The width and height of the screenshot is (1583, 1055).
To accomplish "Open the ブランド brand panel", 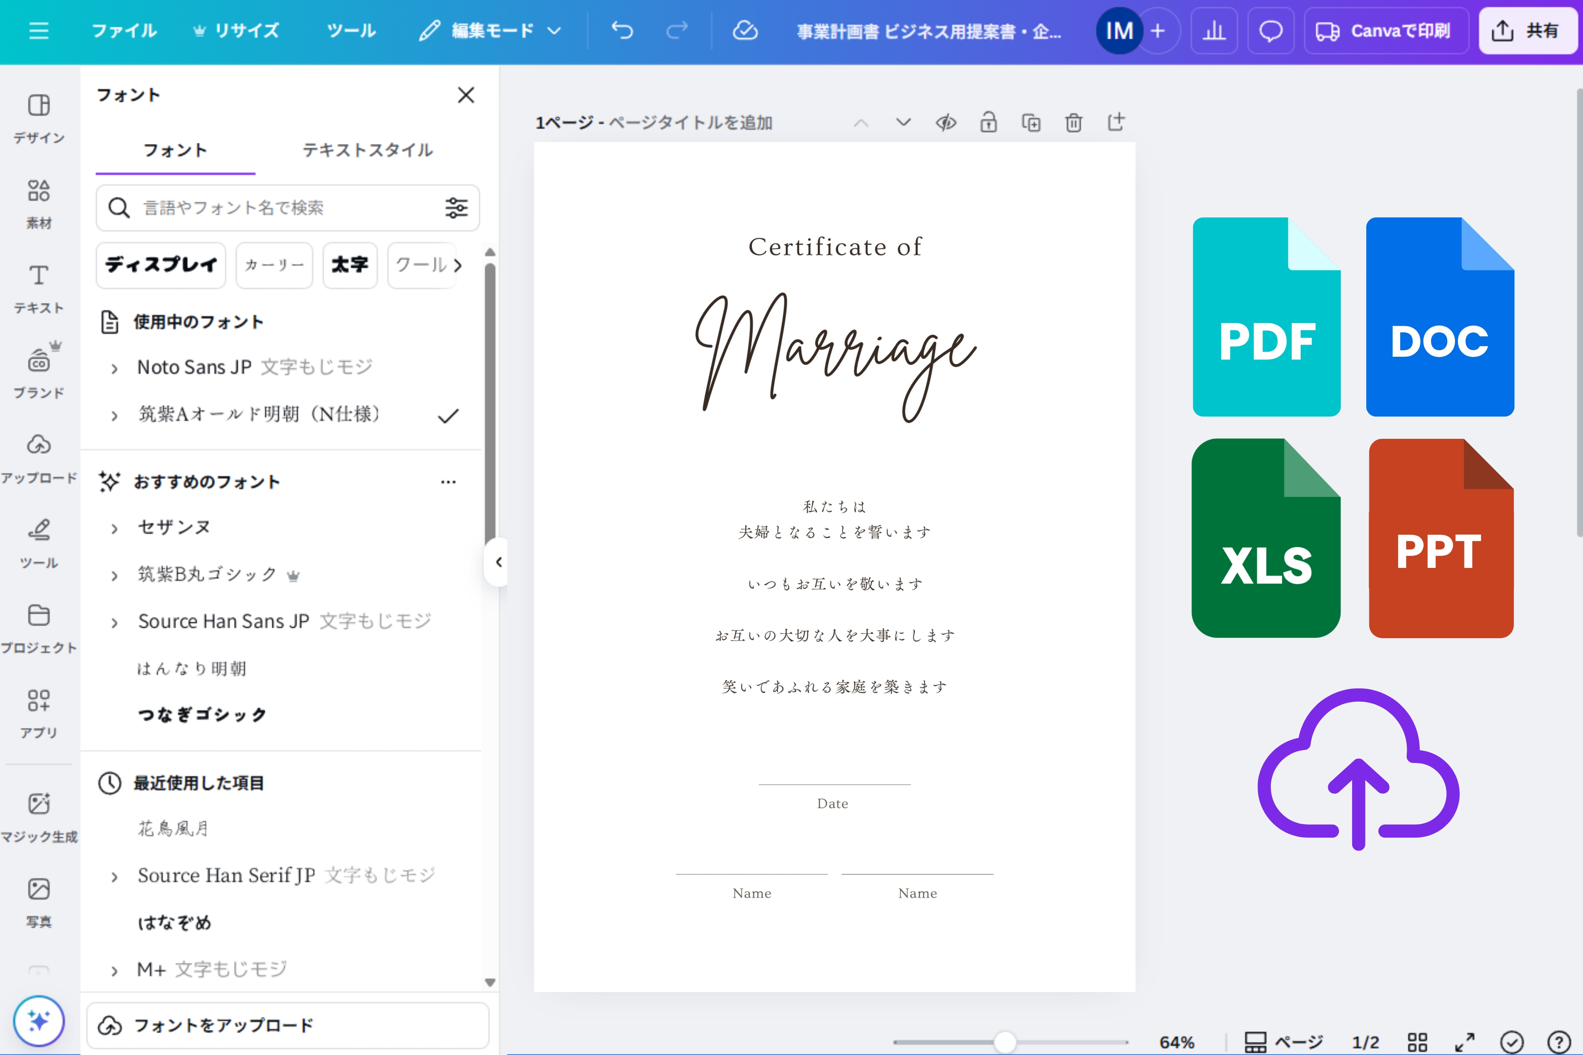I will click(x=39, y=374).
